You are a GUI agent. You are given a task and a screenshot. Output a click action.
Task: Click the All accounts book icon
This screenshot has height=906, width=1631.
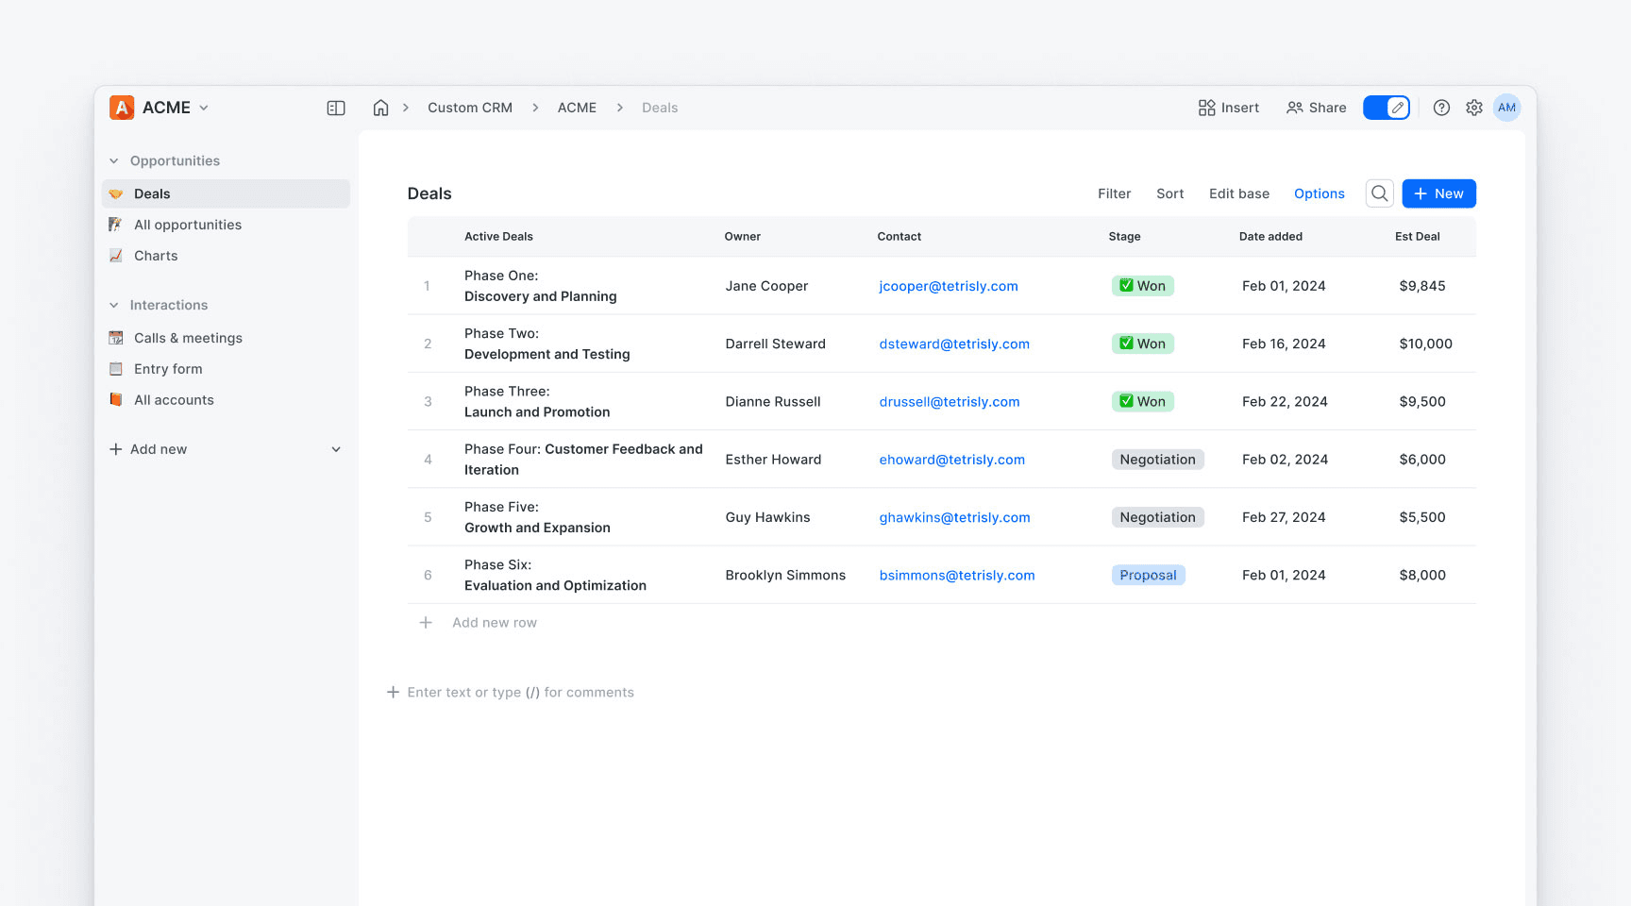pyautogui.click(x=116, y=400)
